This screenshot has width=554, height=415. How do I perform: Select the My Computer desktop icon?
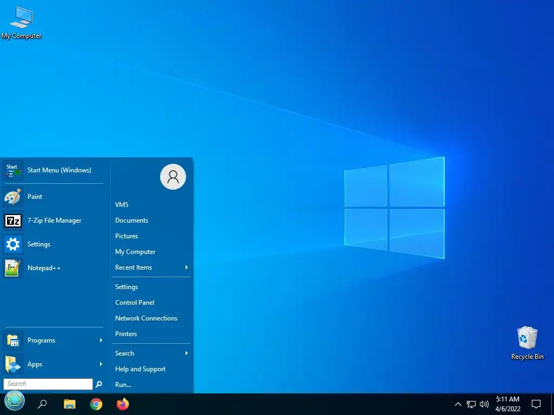pyautogui.click(x=21, y=22)
